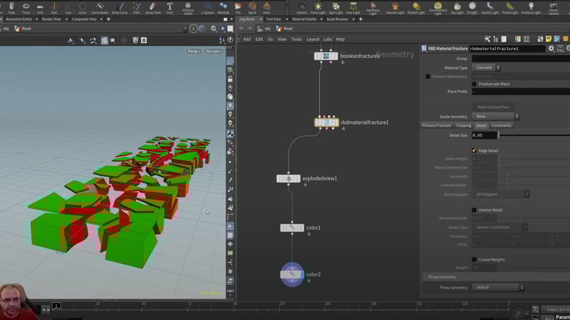Open the Persp viewport camera menu

tap(193, 51)
